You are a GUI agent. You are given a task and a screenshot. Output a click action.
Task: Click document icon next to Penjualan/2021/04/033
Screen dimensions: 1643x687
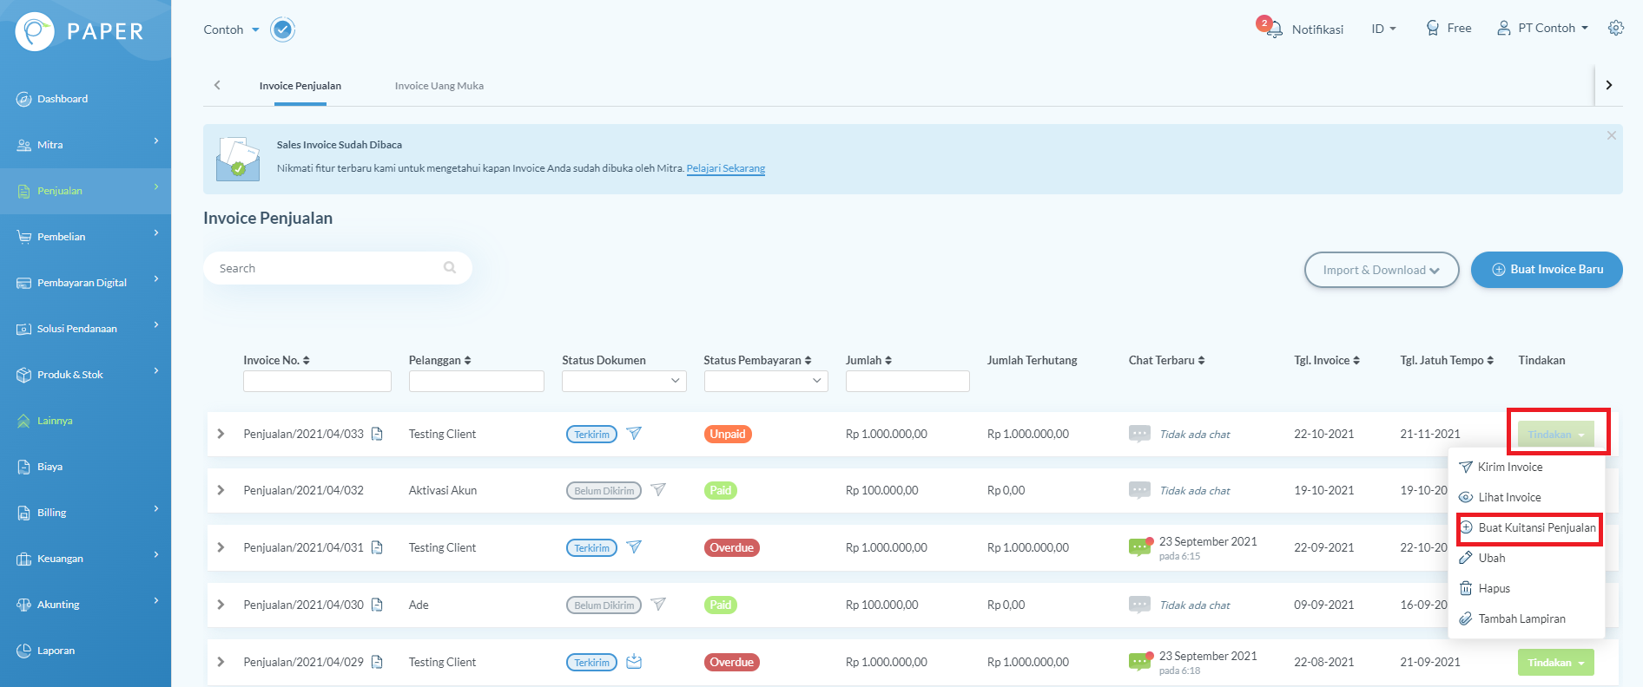[377, 434]
